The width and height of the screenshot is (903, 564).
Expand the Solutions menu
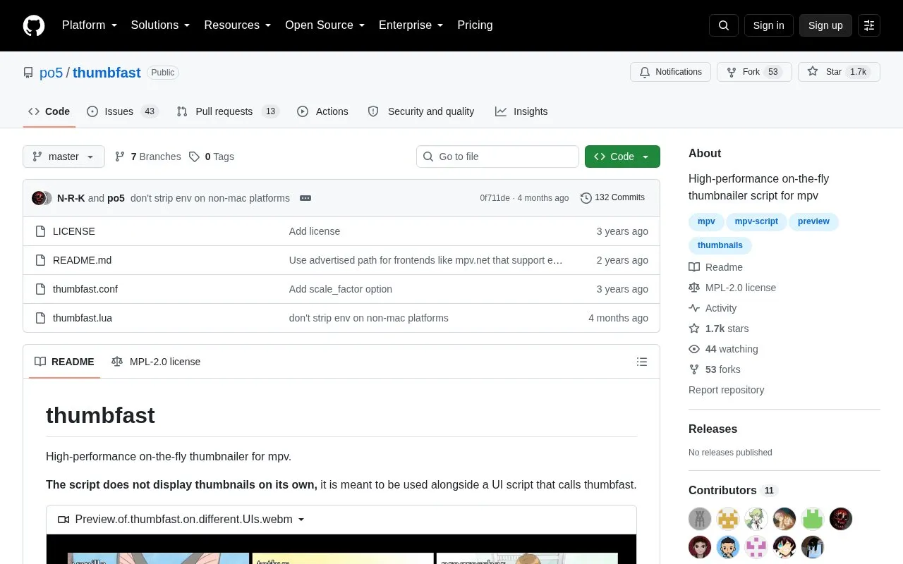[160, 25]
